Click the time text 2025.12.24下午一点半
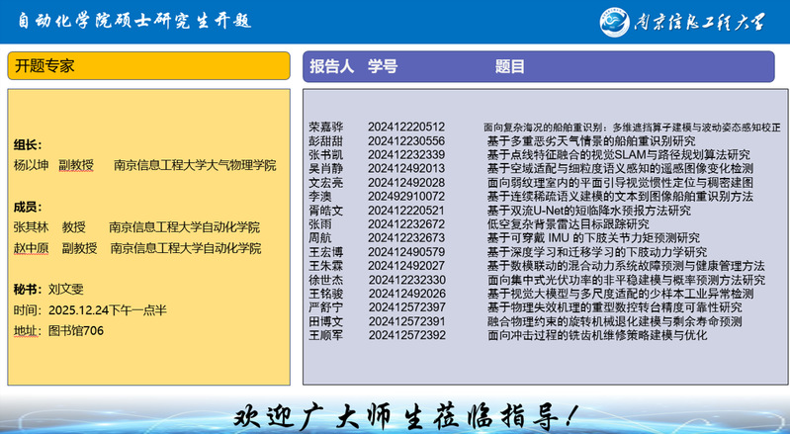 (x=107, y=310)
